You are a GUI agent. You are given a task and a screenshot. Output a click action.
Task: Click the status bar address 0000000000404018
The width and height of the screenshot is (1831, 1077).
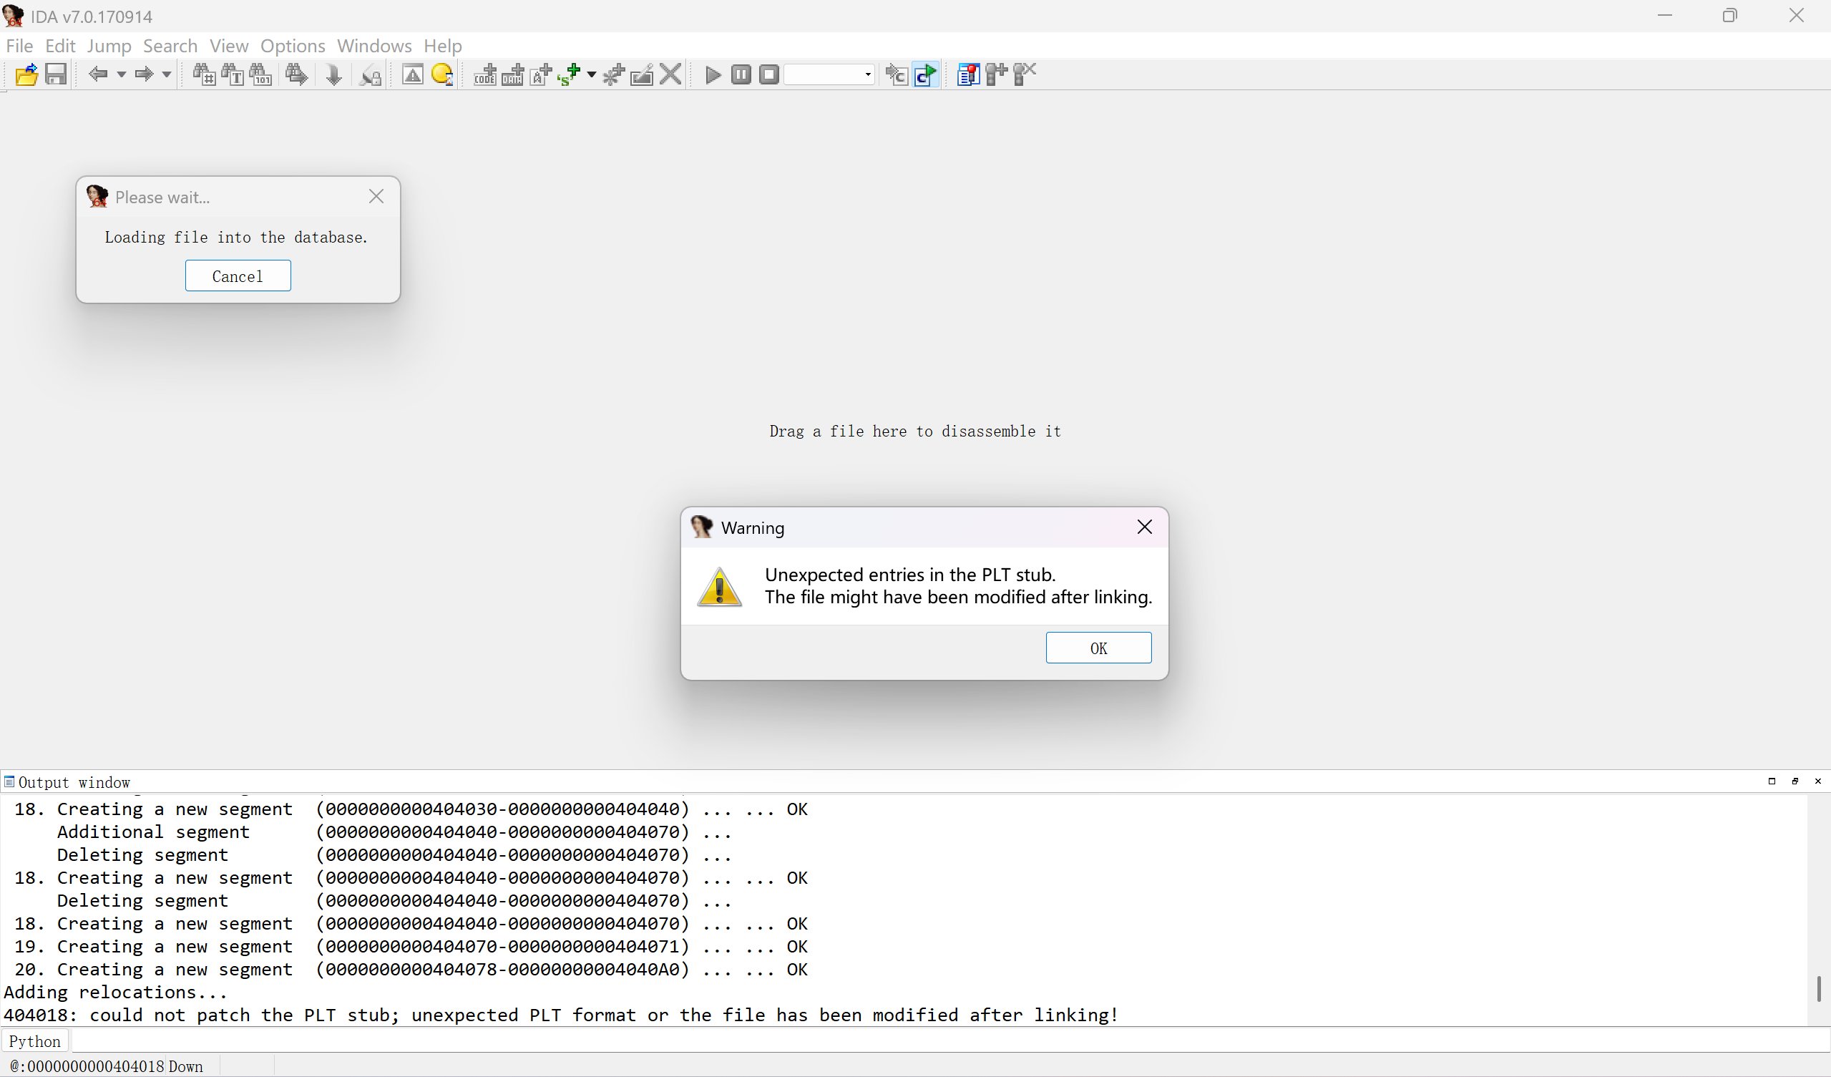pyautogui.click(x=95, y=1066)
